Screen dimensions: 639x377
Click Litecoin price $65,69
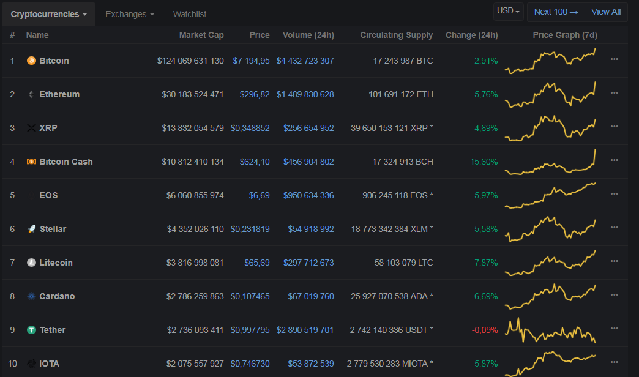point(257,263)
